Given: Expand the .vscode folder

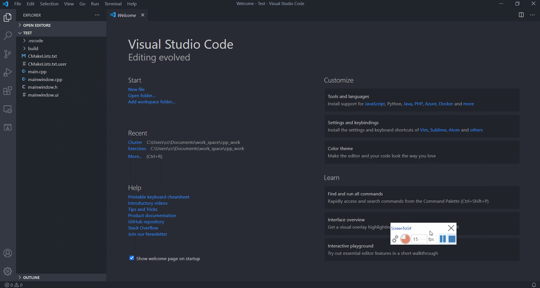Looking at the screenshot, I should [x=61, y=41].
